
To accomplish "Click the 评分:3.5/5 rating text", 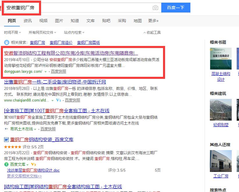I will [117, 170].
